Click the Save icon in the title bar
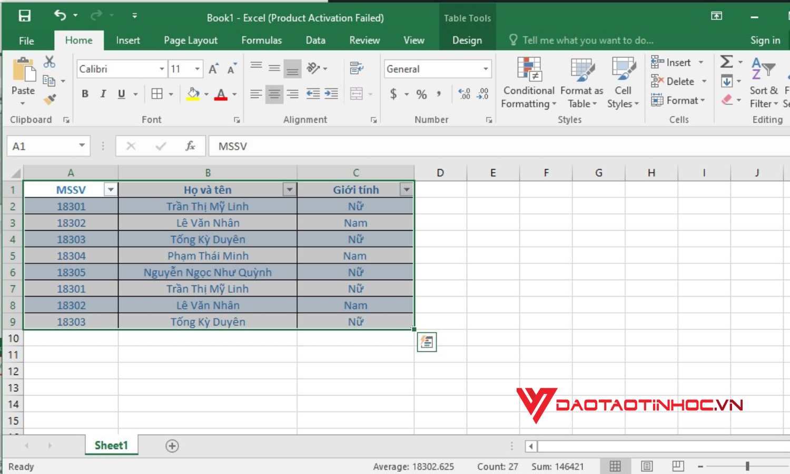This screenshot has width=790, height=474. click(24, 16)
